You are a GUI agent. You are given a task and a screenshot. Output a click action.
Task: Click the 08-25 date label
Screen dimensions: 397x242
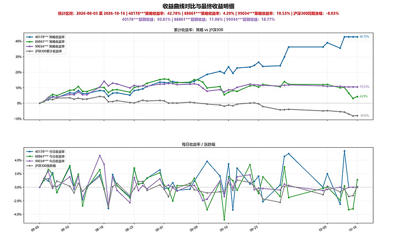pyautogui.click(x=129, y=229)
